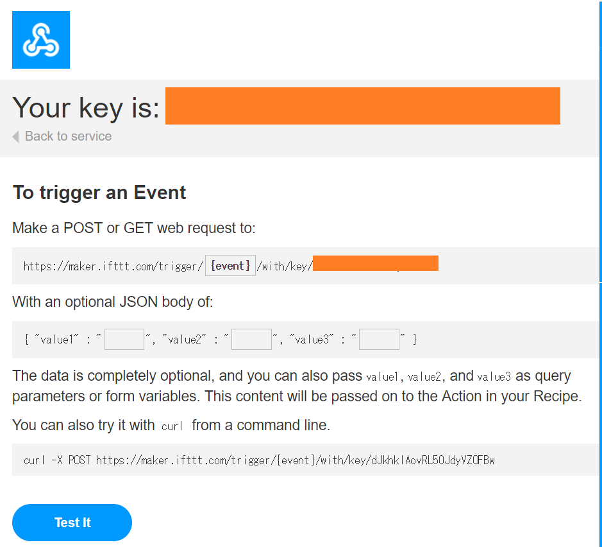Viewport: 602px width, 547px height.
Task: Select the value2 JSON input box
Action: (x=251, y=339)
